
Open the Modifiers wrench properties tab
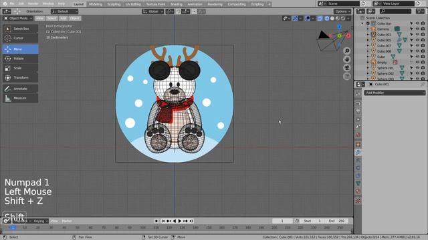point(358,153)
